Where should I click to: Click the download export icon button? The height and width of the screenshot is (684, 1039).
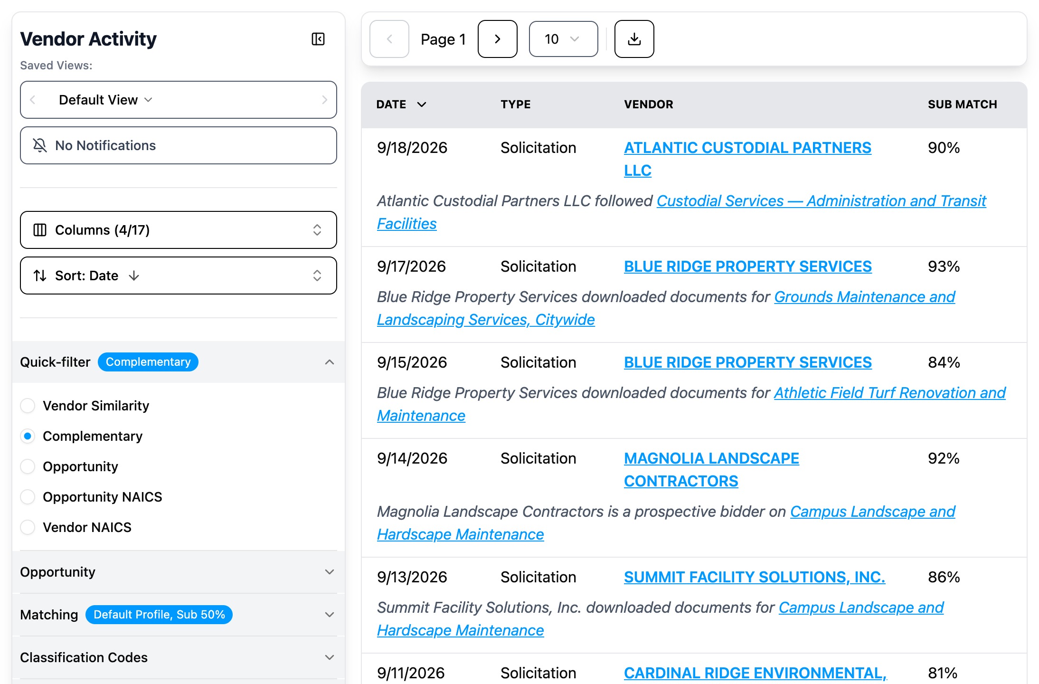click(x=634, y=39)
